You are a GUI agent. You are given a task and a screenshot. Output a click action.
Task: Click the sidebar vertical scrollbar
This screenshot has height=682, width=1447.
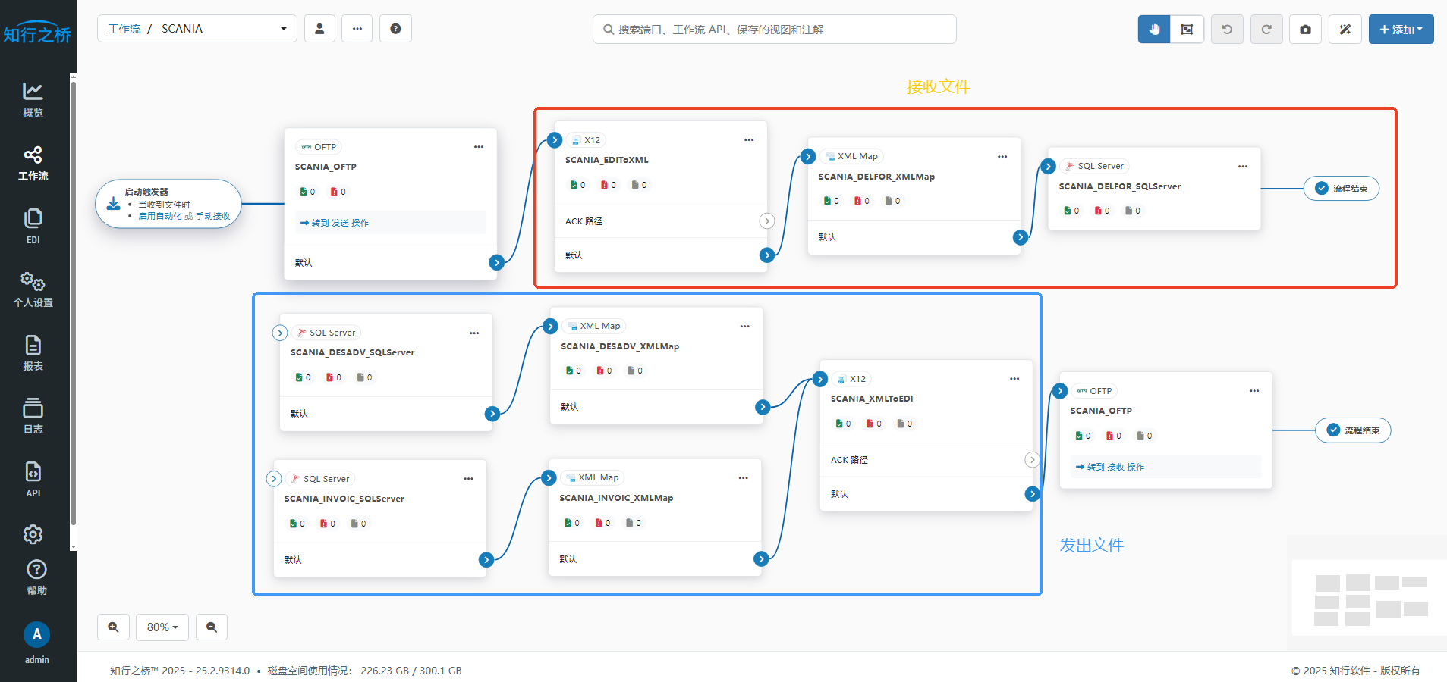click(74, 303)
